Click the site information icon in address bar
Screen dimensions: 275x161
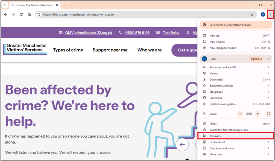[39, 14]
